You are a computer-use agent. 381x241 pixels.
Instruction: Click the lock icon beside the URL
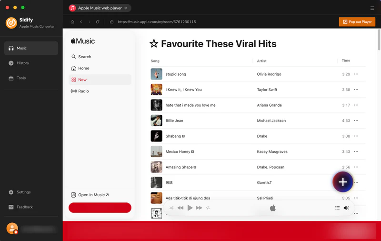(111, 22)
